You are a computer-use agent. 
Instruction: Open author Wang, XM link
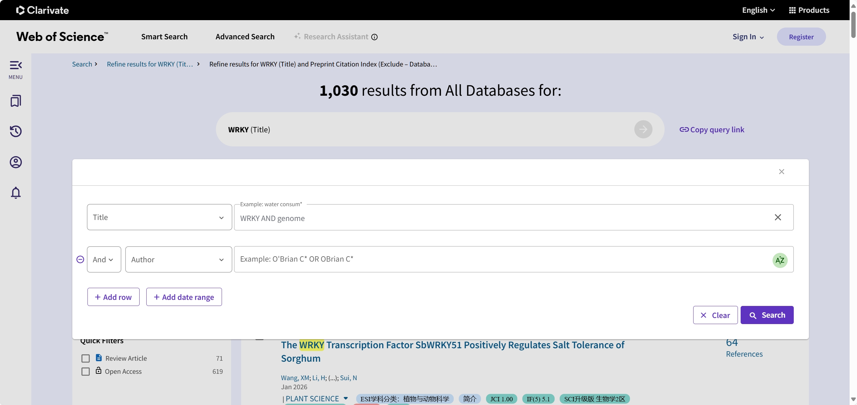click(x=295, y=378)
